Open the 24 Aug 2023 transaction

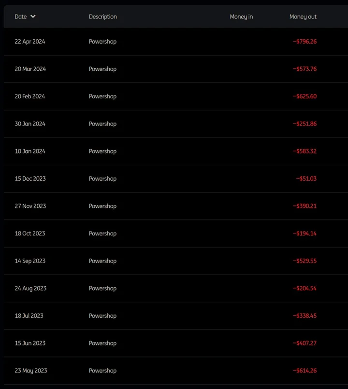pos(176,288)
